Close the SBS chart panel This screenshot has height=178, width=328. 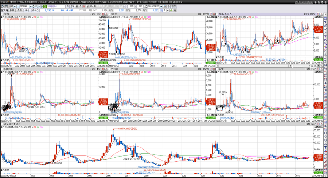(x=106, y=14)
